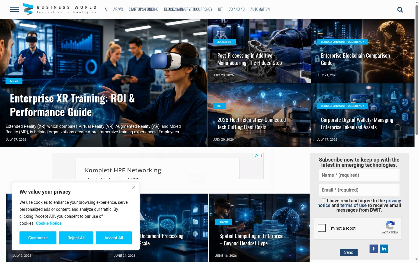Click the July 17, 2026 date
The width and height of the screenshot is (419, 262).
coord(327,139)
